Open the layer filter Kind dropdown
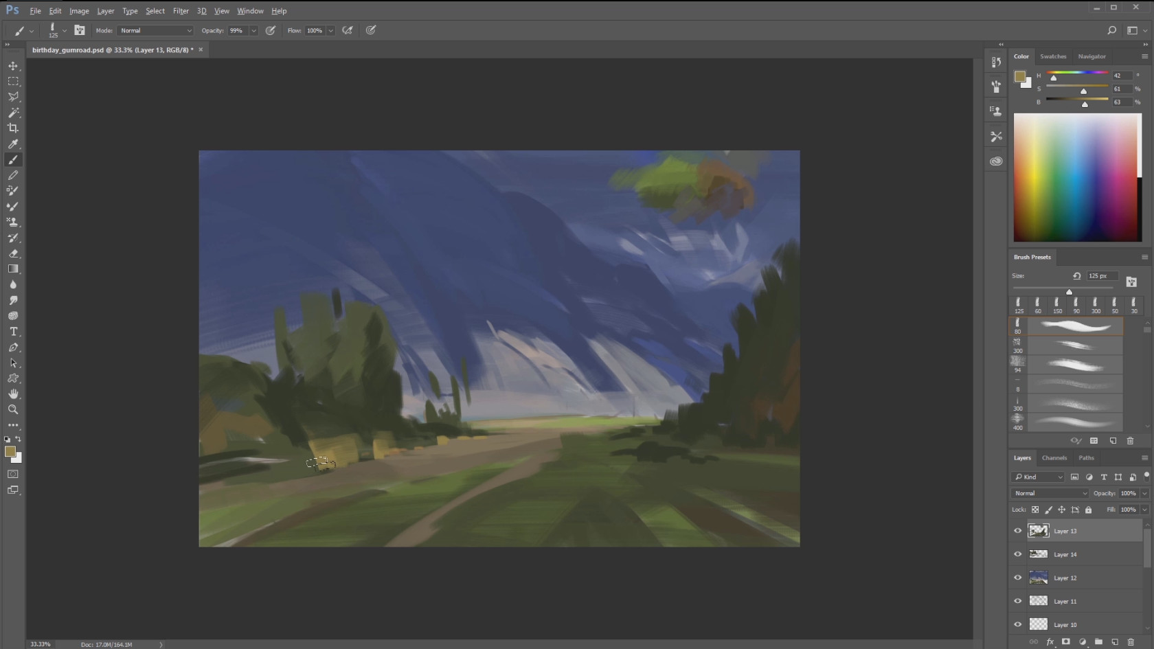The height and width of the screenshot is (649, 1154). (x=1039, y=477)
